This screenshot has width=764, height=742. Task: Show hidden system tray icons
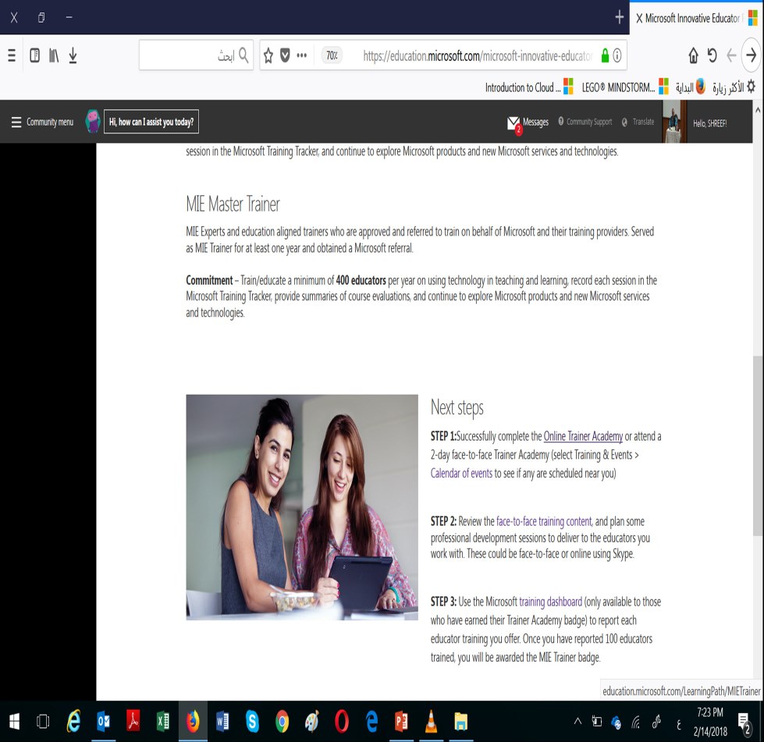pos(577,722)
